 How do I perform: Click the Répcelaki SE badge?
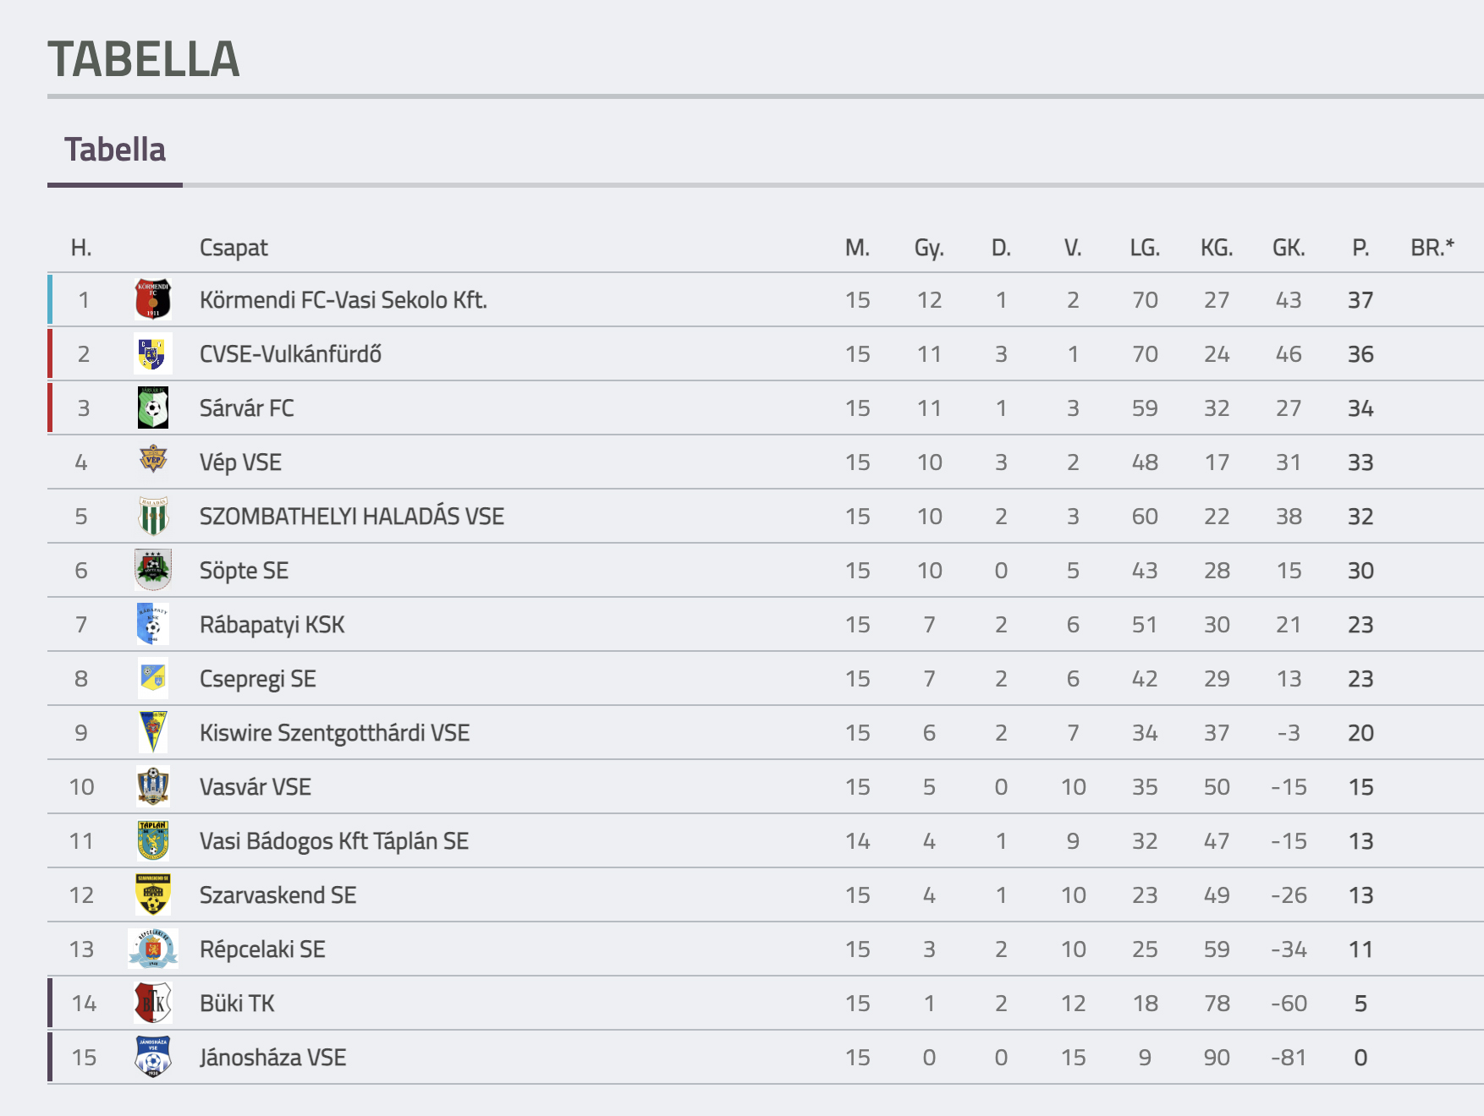(x=153, y=949)
